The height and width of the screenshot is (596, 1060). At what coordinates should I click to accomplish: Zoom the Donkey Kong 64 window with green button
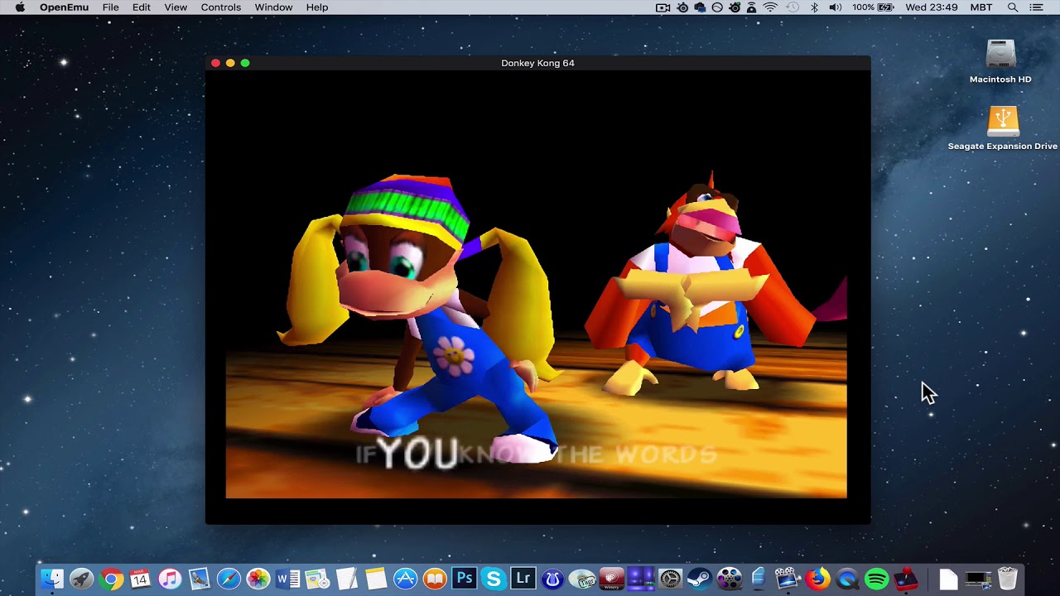pos(245,63)
